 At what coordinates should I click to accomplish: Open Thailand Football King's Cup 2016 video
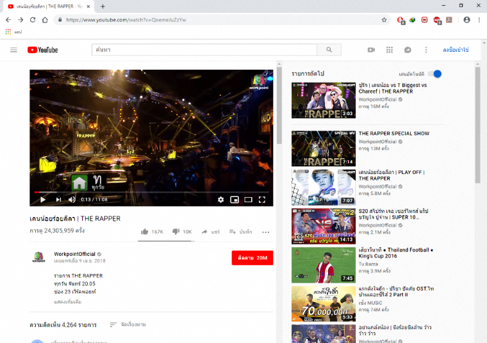[324, 265]
